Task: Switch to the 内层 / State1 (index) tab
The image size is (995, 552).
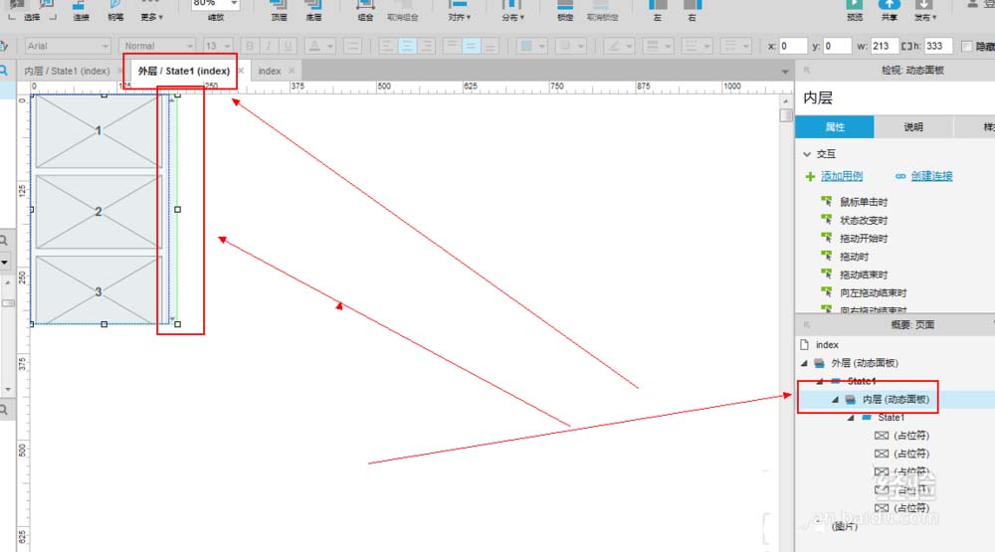Action: (x=67, y=71)
